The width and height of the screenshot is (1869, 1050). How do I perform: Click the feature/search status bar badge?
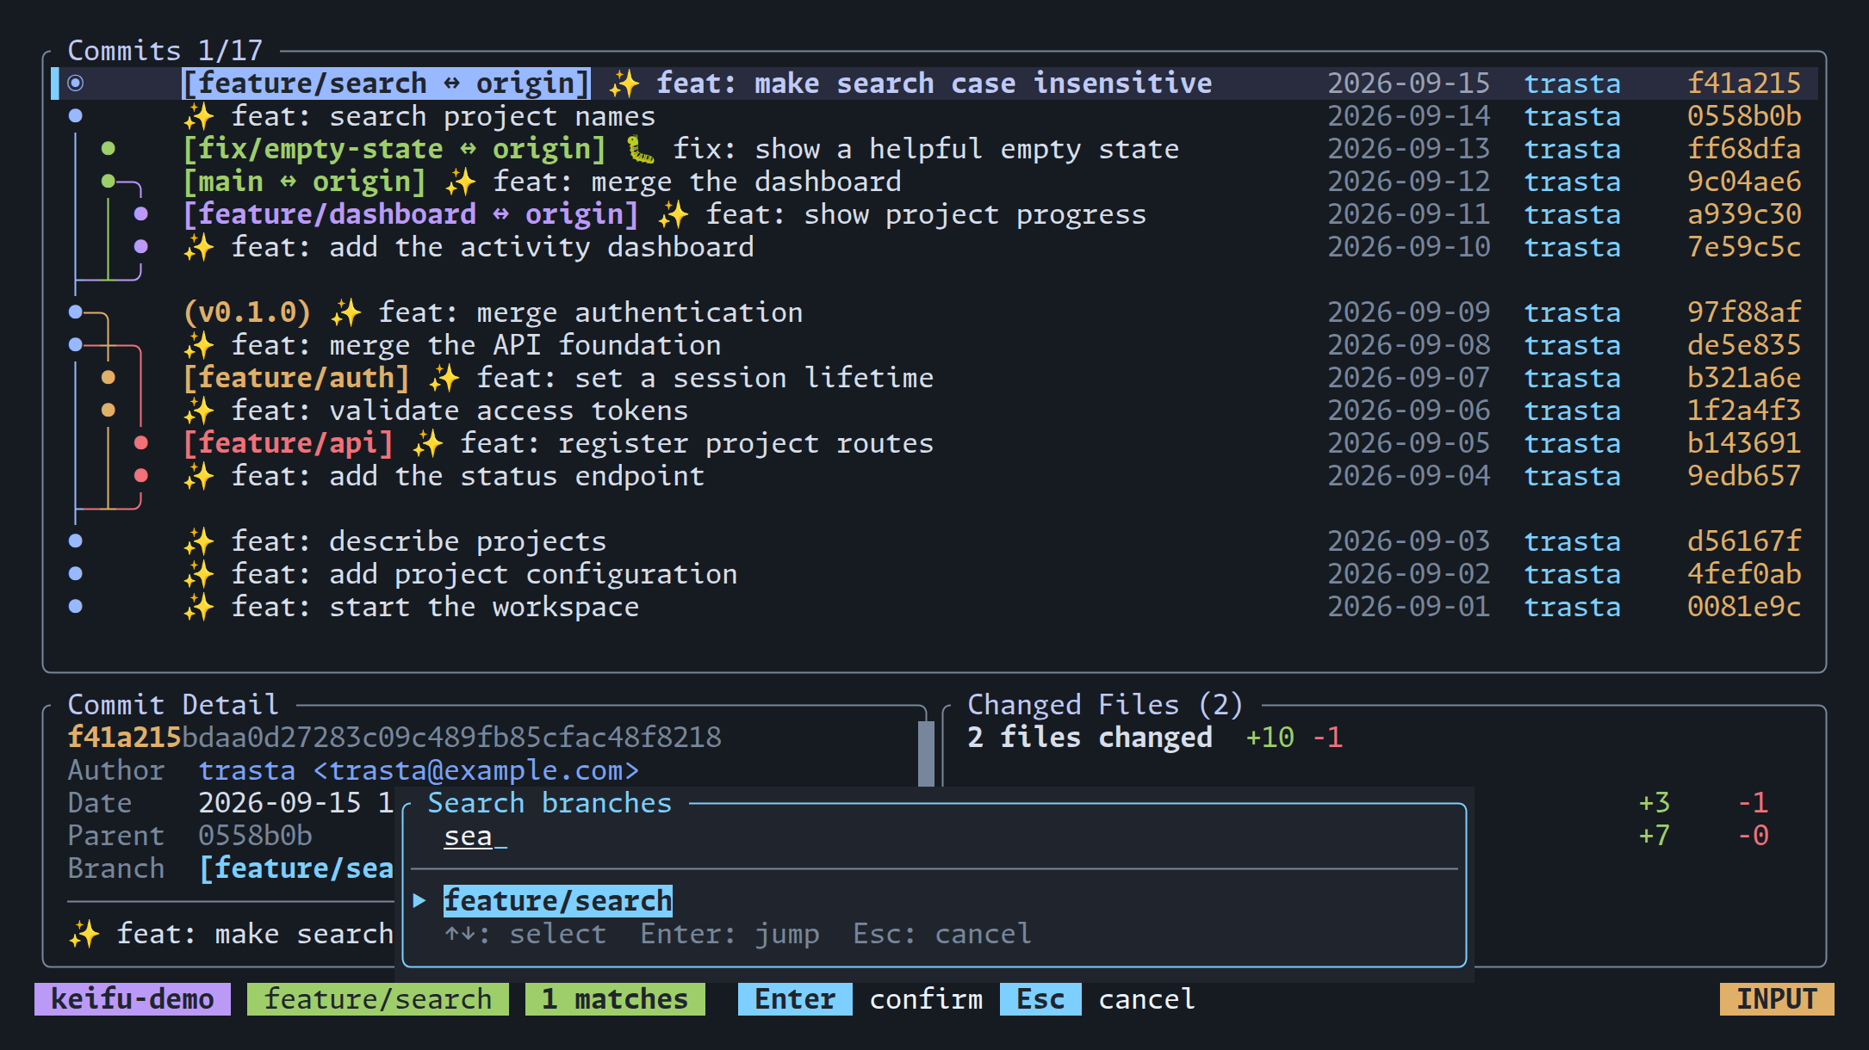pyautogui.click(x=378, y=999)
